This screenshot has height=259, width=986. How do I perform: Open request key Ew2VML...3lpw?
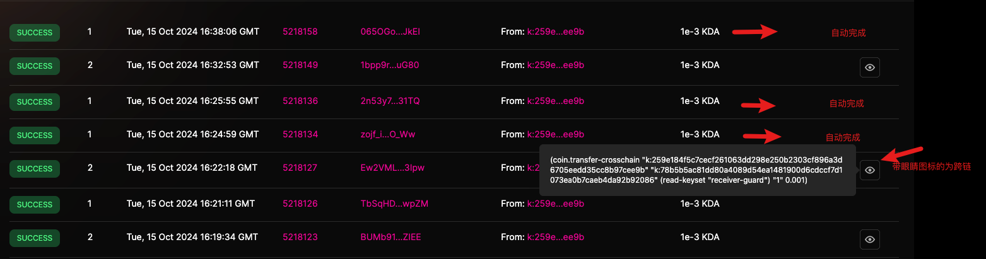pyautogui.click(x=389, y=168)
